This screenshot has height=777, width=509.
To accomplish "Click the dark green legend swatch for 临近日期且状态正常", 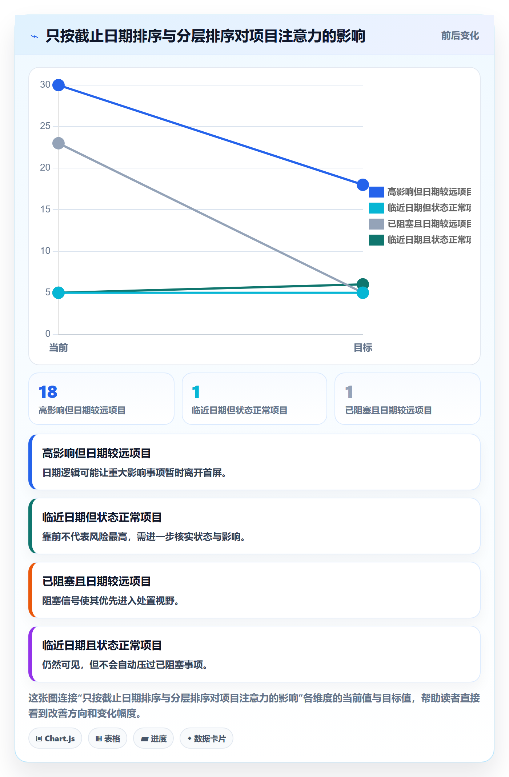I will point(376,240).
